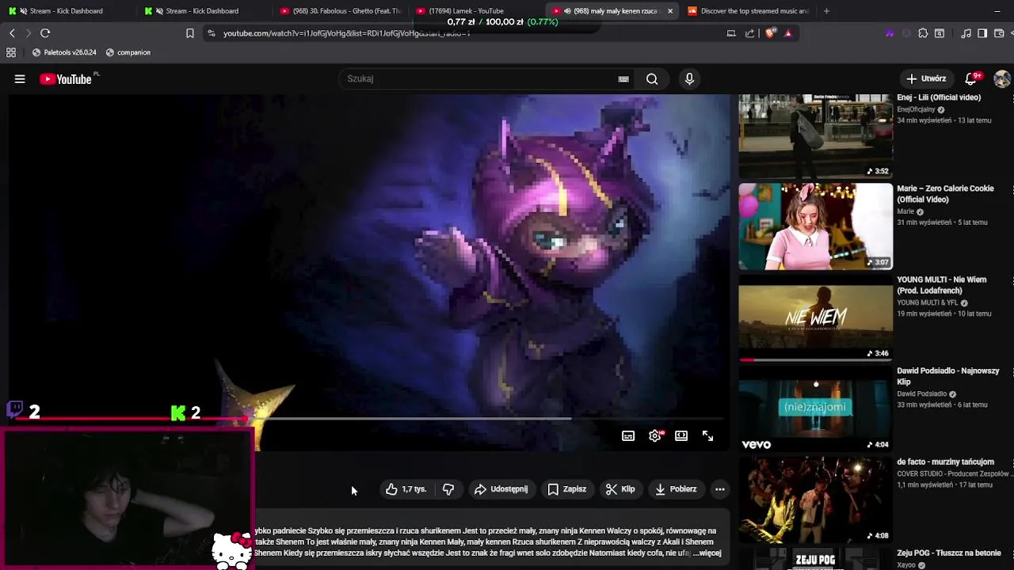Screen dimensions: 1014x570
Task: Open the YOUNG MULTI Nie Wiem thumbnail
Action: pos(816,317)
